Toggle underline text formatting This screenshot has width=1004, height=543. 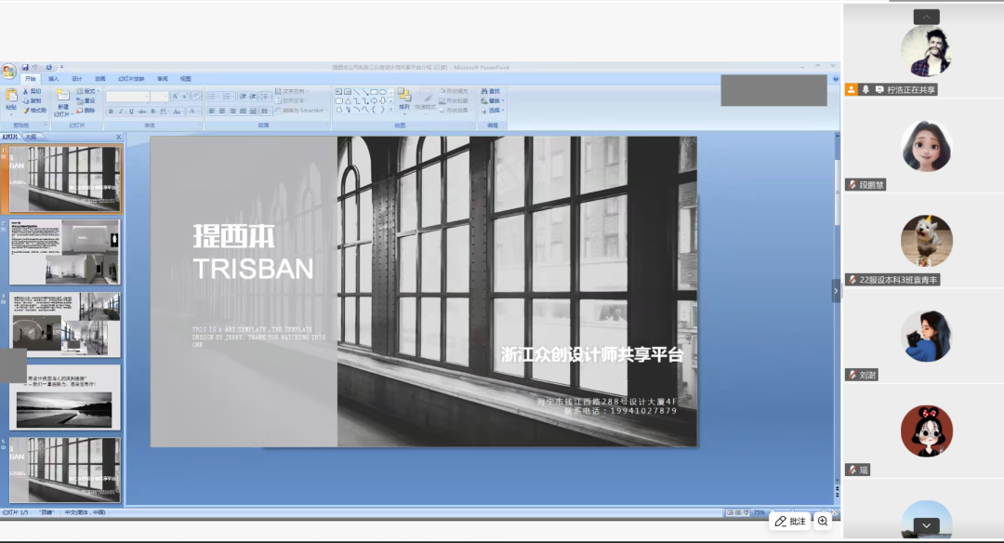(130, 111)
